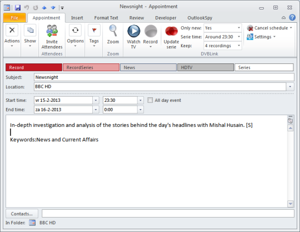Click the white Series category bar
The image size is (300, 232).
[x=264, y=67]
